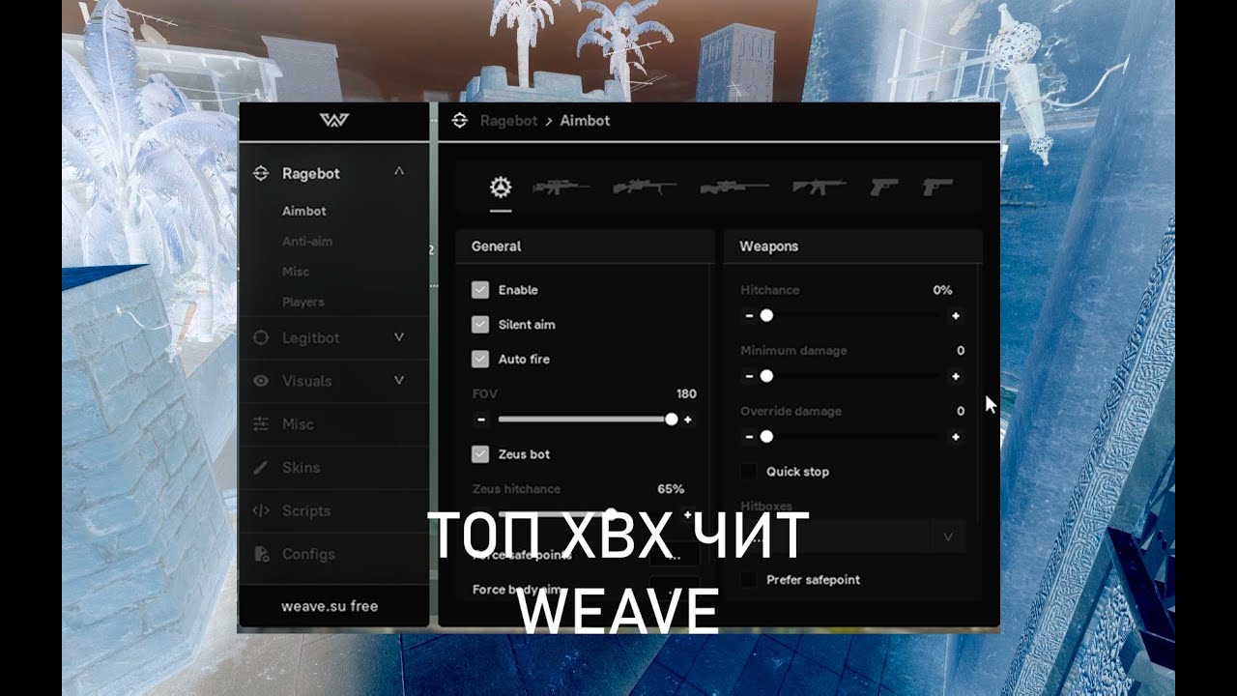Enable the Prefer safepoint checkbox
The height and width of the screenshot is (696, 1237).
tap(748, 580)
